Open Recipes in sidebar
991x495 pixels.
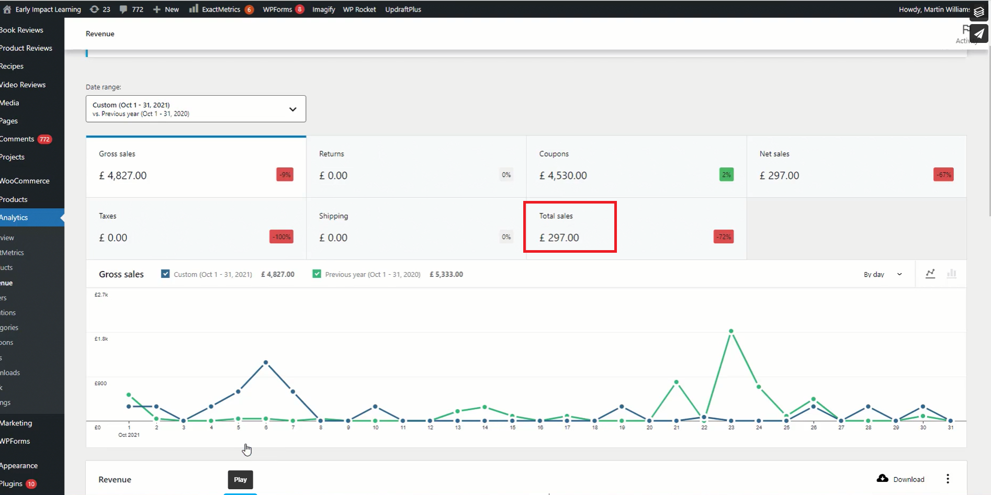tap(12, 66)
